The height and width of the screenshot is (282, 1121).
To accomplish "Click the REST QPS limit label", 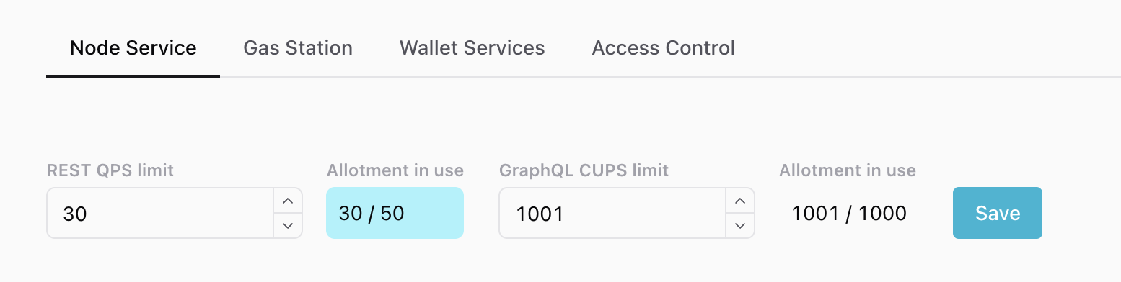I will pos(110,170).
